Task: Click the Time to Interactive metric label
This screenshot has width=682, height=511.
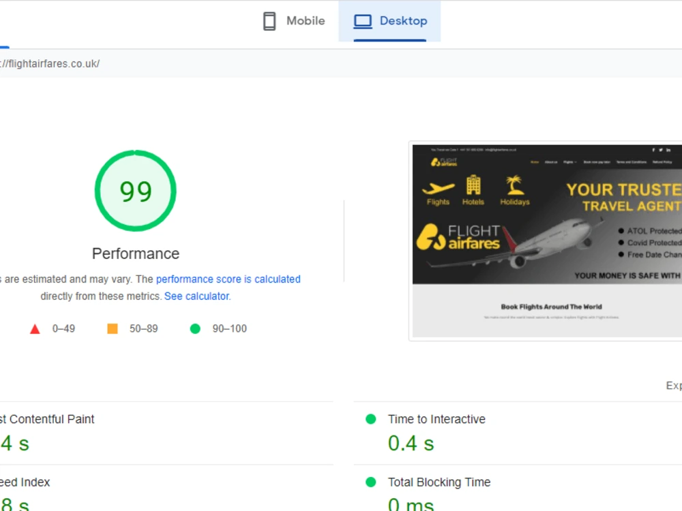Action: (436, 419)
